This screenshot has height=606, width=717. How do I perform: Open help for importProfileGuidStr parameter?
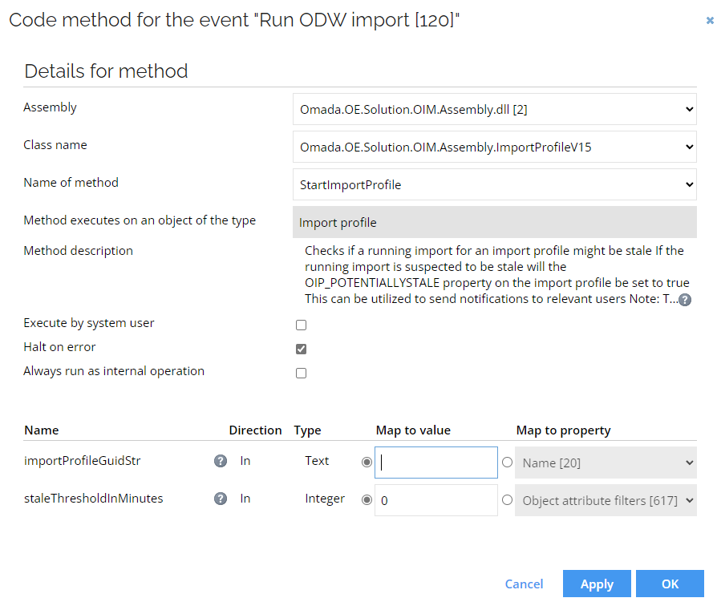221,461
